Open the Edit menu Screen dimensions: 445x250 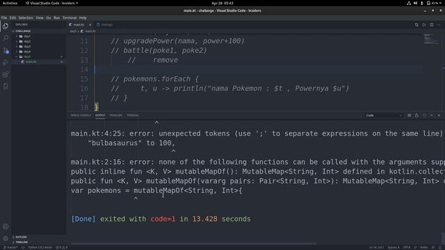13,17
